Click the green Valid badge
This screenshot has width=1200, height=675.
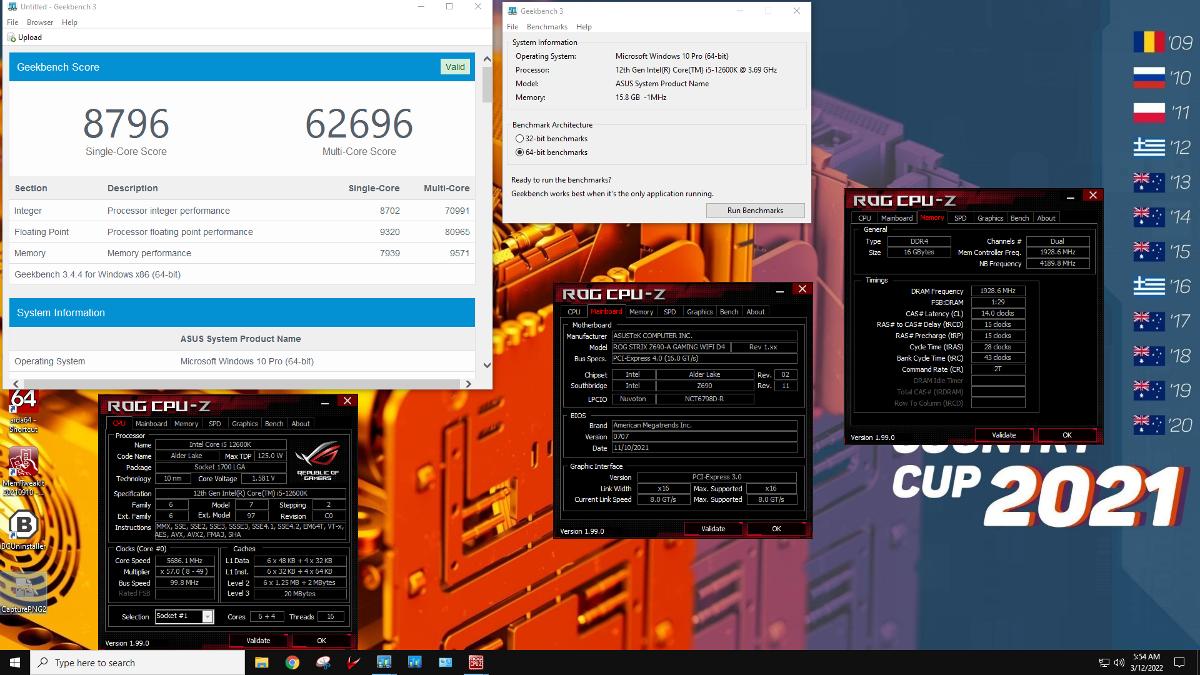tap(455, 67)
